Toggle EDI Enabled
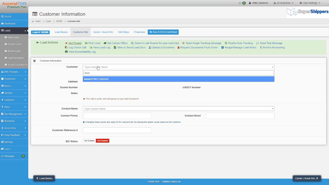The height and width of the screenshot is (185, 329). pos(89,141)
